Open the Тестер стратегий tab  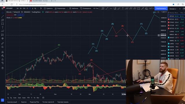tap(48, 102)
